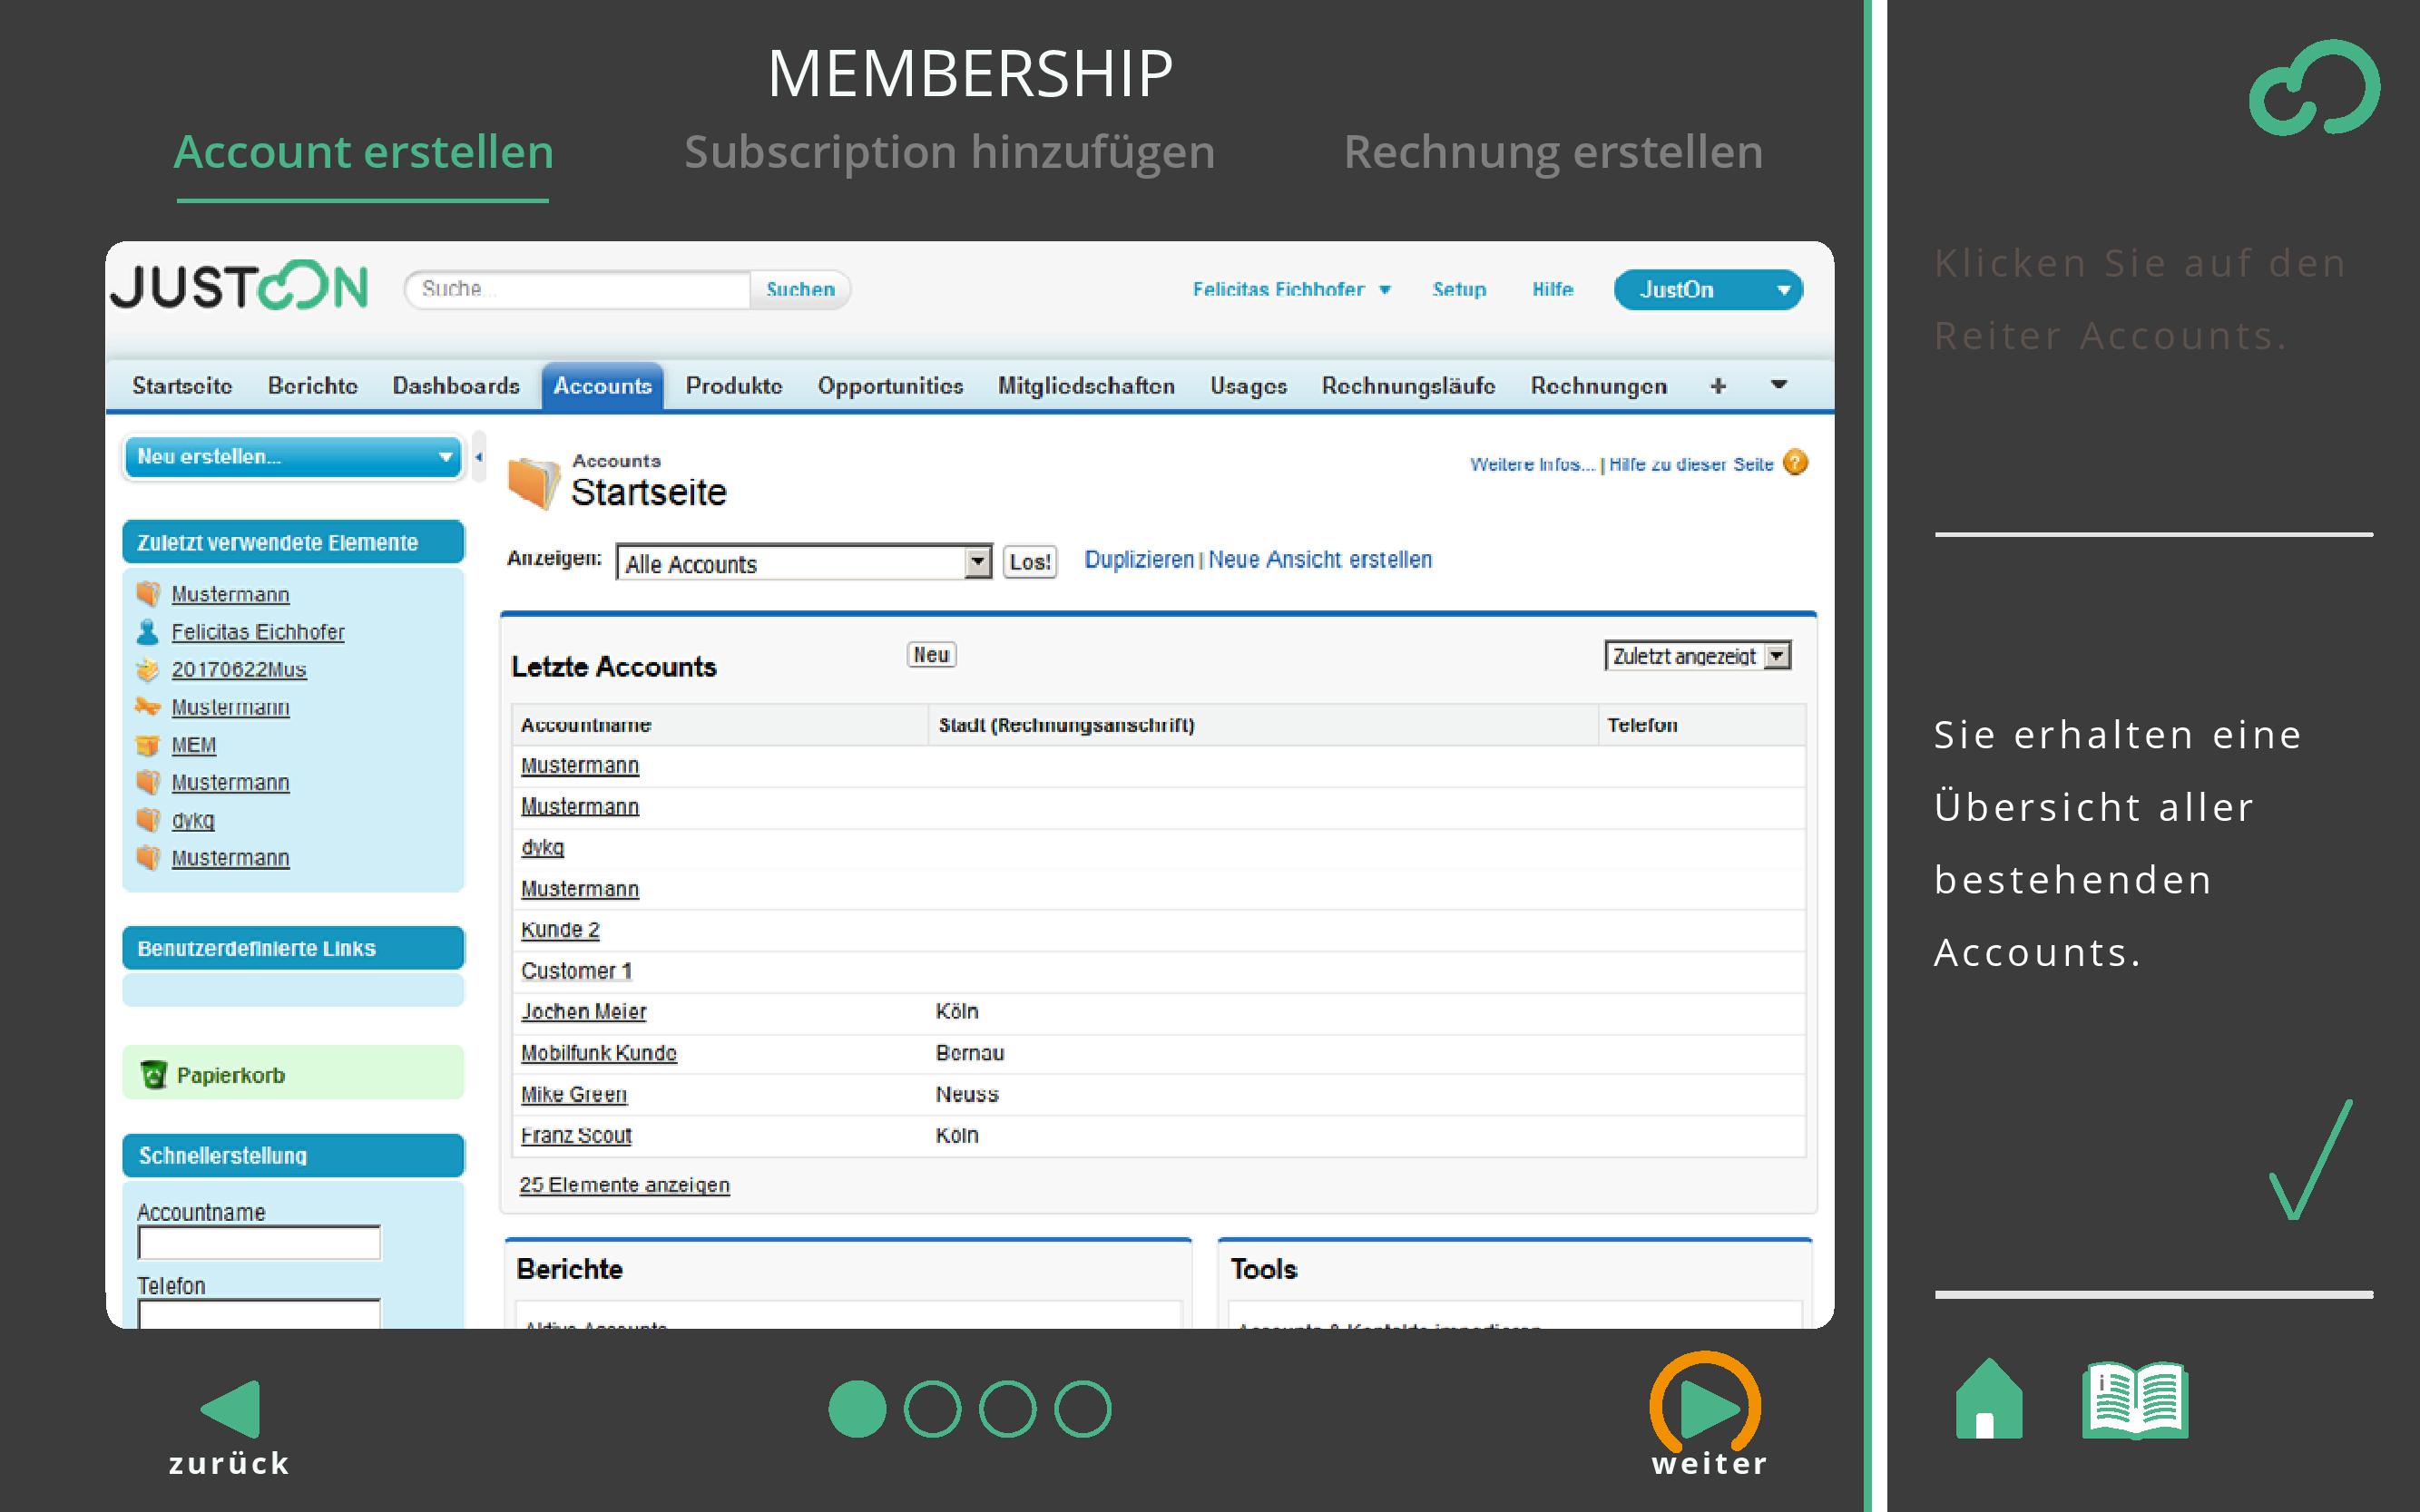Click the weiter play arrow button
The height and width of the screenshot is (1512, 2420).
(1706, 1408)
